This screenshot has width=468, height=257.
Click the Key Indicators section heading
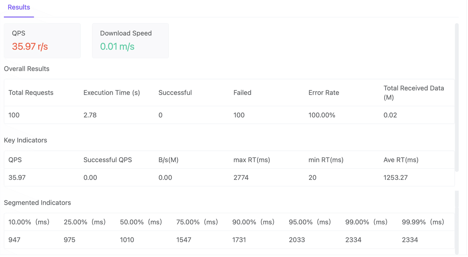pyautogui.click(x=25, y=140)
